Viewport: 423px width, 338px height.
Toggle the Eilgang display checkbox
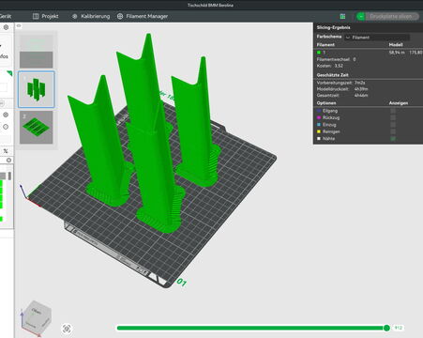[393, 111]
